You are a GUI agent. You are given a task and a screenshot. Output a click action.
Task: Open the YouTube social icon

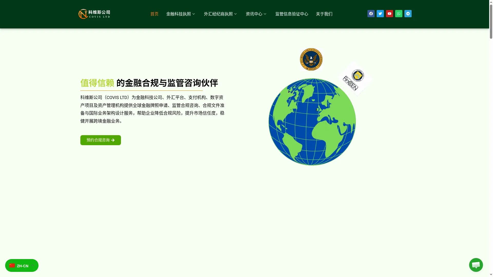click(x=389, y=14)
